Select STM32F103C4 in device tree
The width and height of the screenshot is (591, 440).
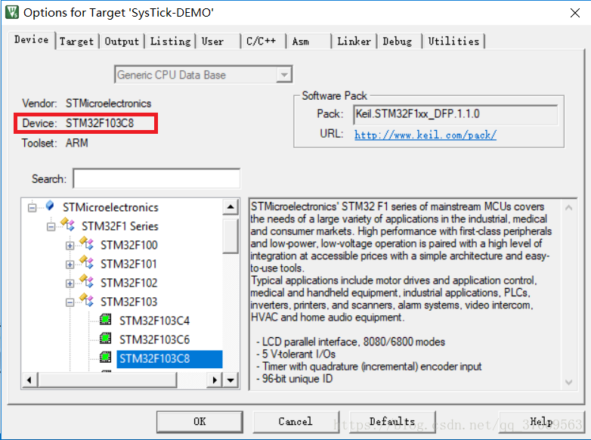point(154,321)
